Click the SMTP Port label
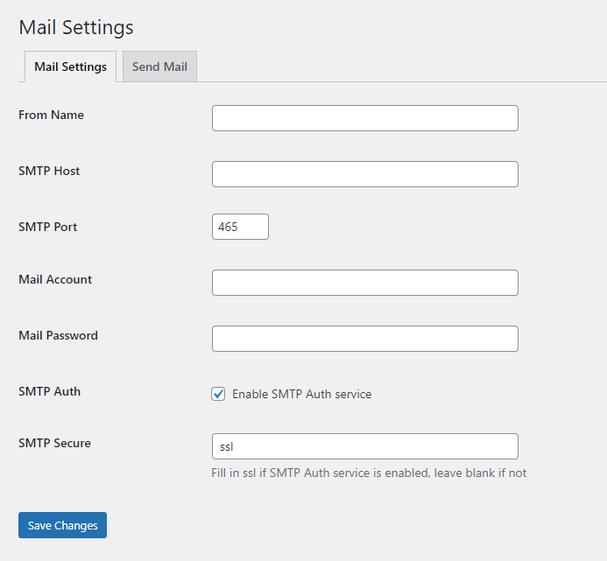This screenshot has height=561, width=607. (48, 227)
